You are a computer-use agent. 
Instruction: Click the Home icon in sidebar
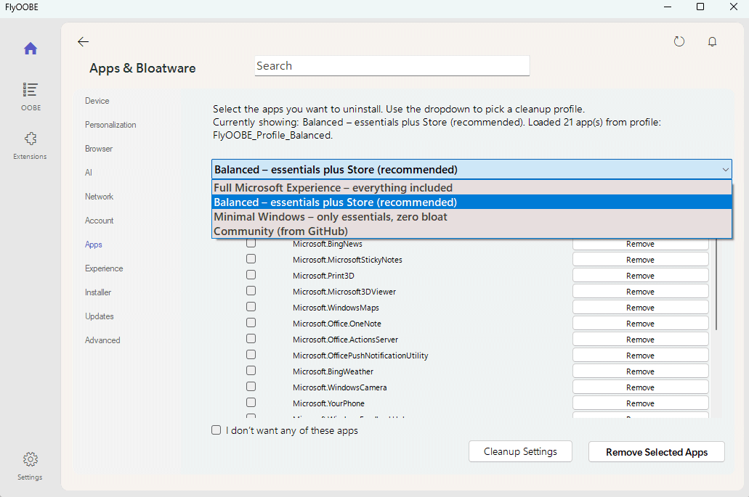coord(30,49)
